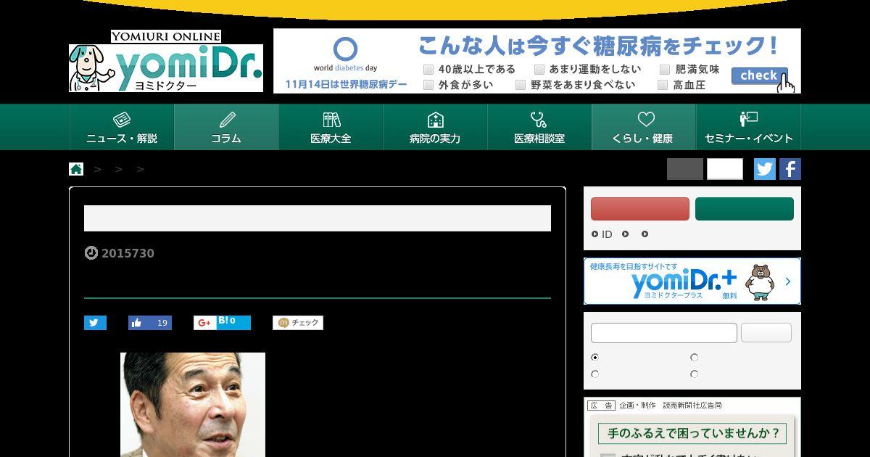The image size is (870, 457).
Task: Click the dark gray text size button
Action: 685,169
